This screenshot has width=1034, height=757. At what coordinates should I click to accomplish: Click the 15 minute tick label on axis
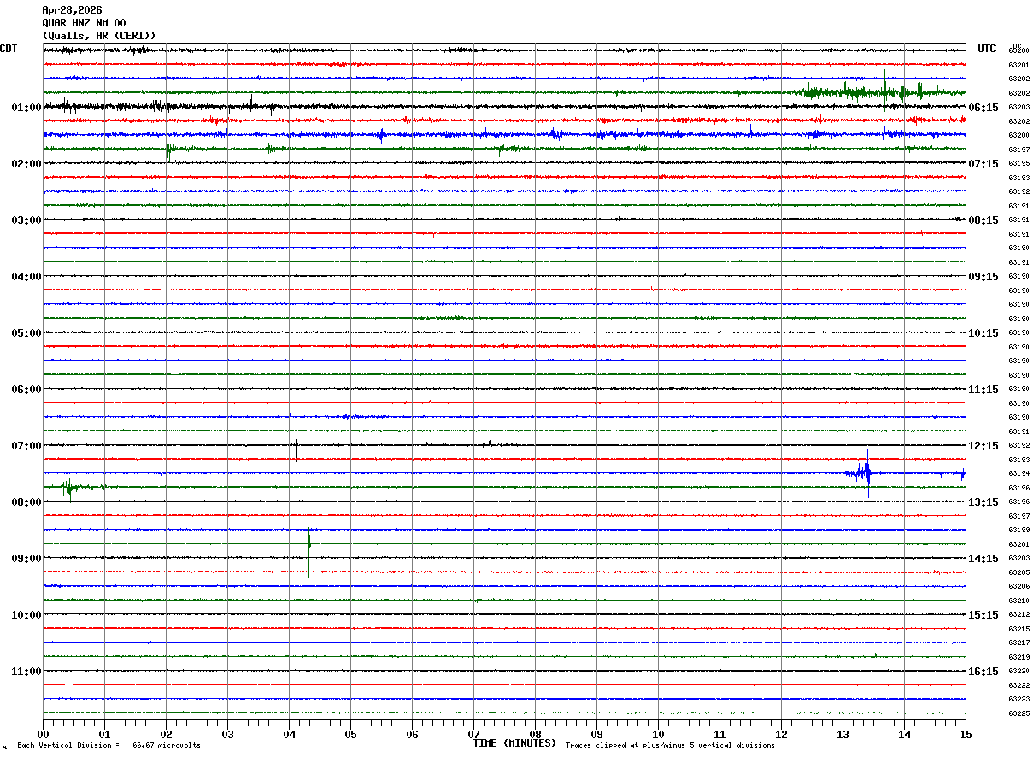966,734
